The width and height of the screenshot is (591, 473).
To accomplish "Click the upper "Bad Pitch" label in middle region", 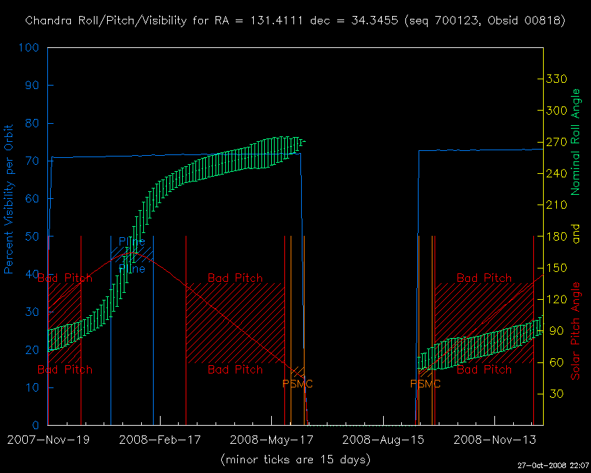I will [x=235, y=278].
